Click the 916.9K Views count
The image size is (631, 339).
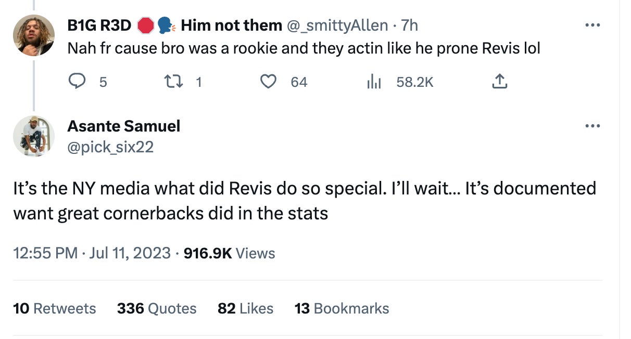[x=230, y=253]
